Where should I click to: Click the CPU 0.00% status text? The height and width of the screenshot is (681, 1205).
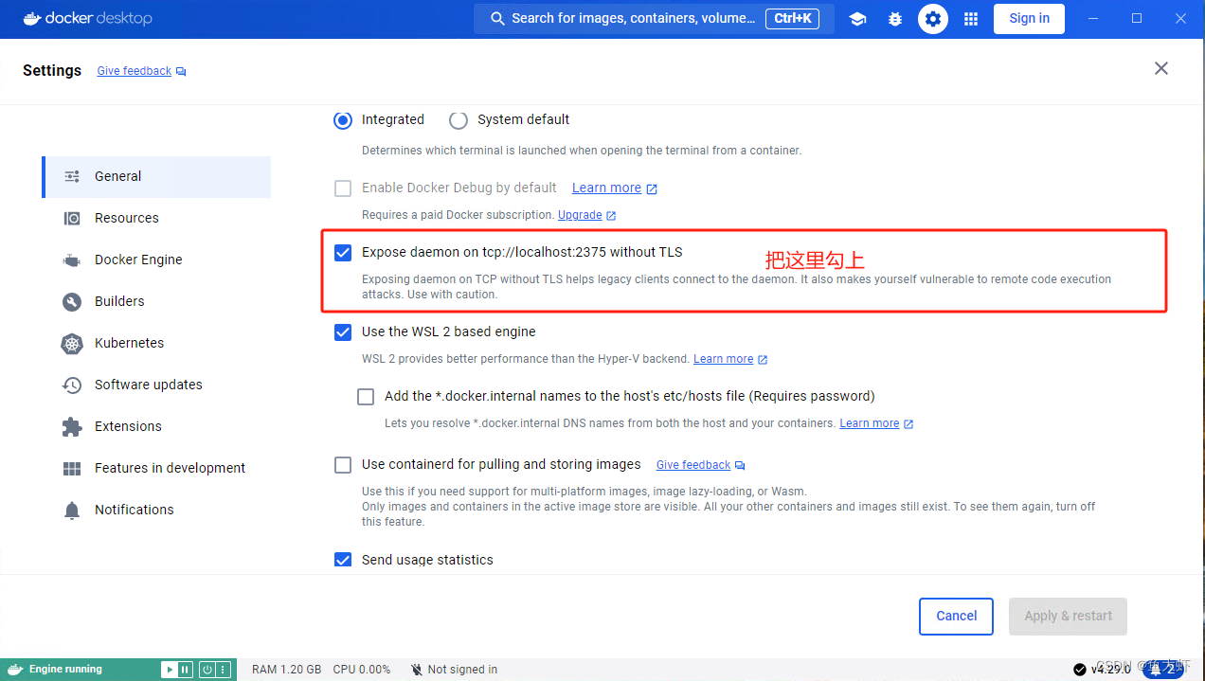click(361, 670)
